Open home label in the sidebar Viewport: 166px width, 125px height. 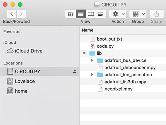click(21, 91)
